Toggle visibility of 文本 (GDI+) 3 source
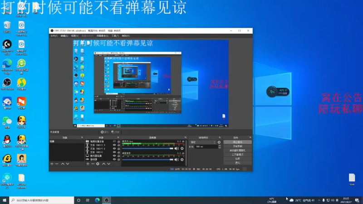 [114, 145]
